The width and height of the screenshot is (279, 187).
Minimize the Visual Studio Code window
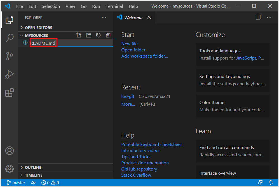pos(238,6)
